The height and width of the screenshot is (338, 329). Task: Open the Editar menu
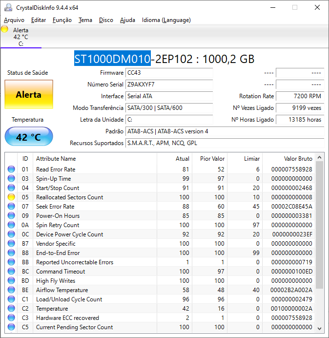(39, 20)
